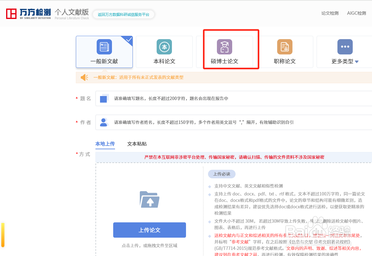Viewport: 372px width, 256px height.
Task: Open 论文检测 from the top menu
Action: (x=329, y=13)
